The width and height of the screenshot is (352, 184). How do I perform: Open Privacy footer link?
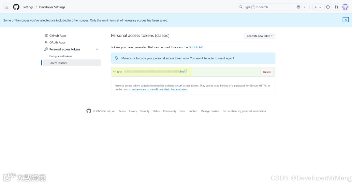pos(133,111)
